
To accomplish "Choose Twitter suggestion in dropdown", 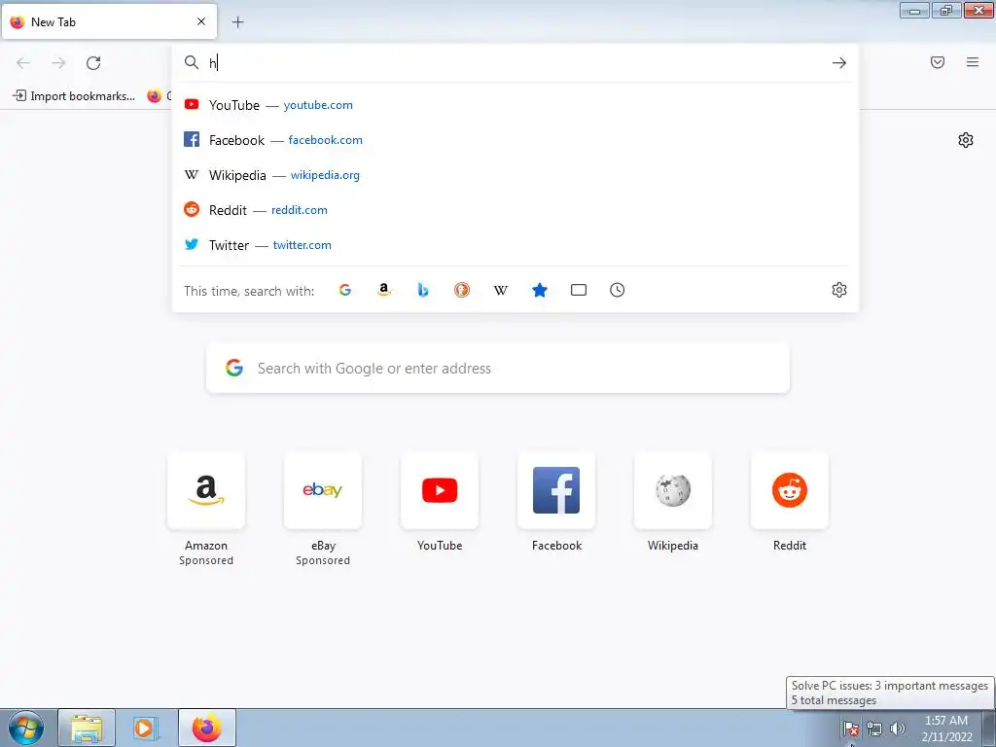I will [x=516, y=244].
